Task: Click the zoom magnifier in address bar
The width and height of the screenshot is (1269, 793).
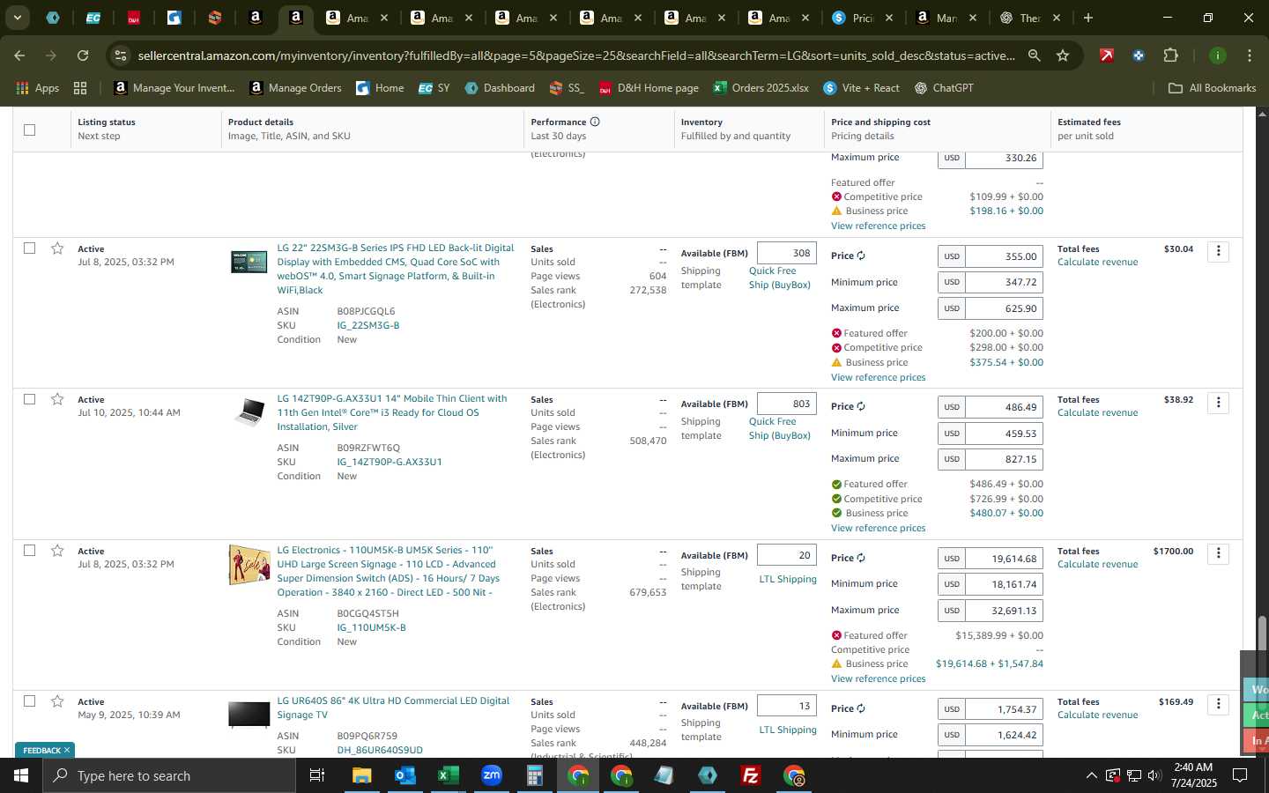Action: 1034,56
